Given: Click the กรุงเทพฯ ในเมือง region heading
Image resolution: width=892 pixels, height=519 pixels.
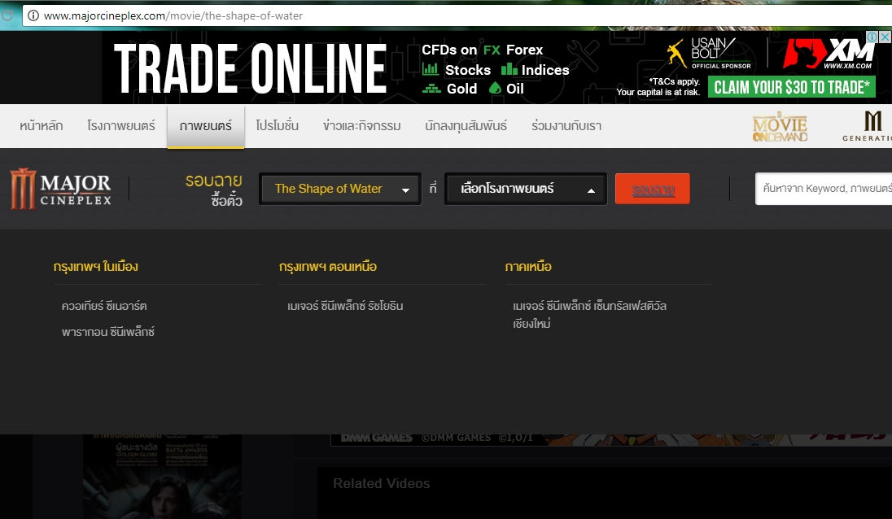Looking at the screenshot, I should tap(95, 267).
